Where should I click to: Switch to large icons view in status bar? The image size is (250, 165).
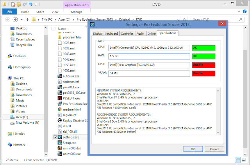click(x=244, y=160)
